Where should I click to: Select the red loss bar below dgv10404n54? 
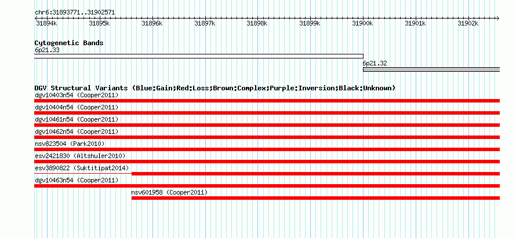click(x=267, y=113)
